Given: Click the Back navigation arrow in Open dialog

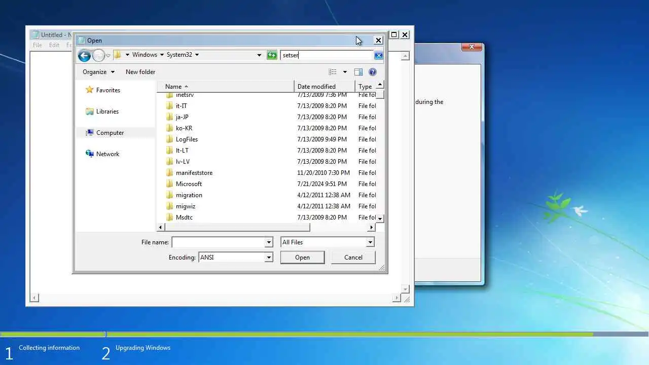Looking at the screenshot, I should [84, 55].
